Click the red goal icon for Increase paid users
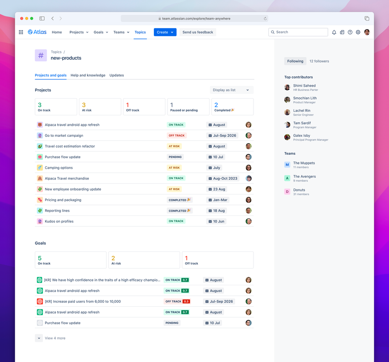Screen dimensions: 389x362 pos(40,302)
